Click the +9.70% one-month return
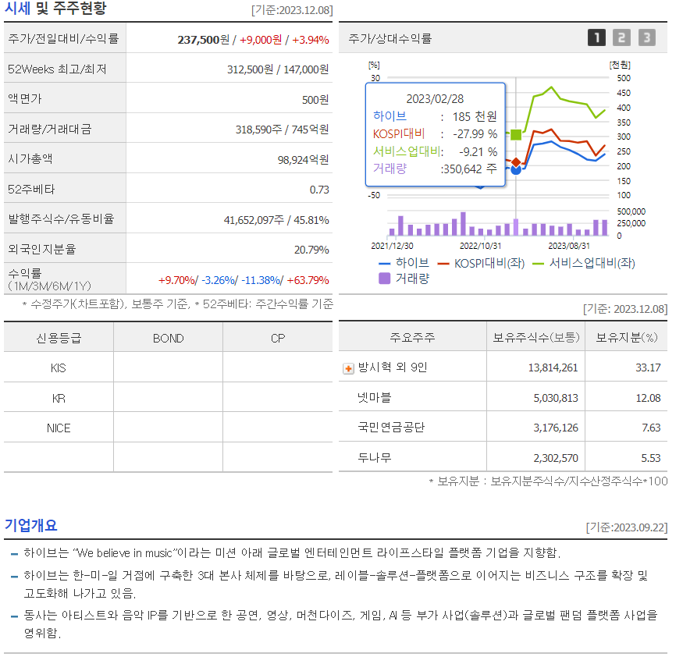The height and width of the screenshot is (664, 683). coord(177,280)
